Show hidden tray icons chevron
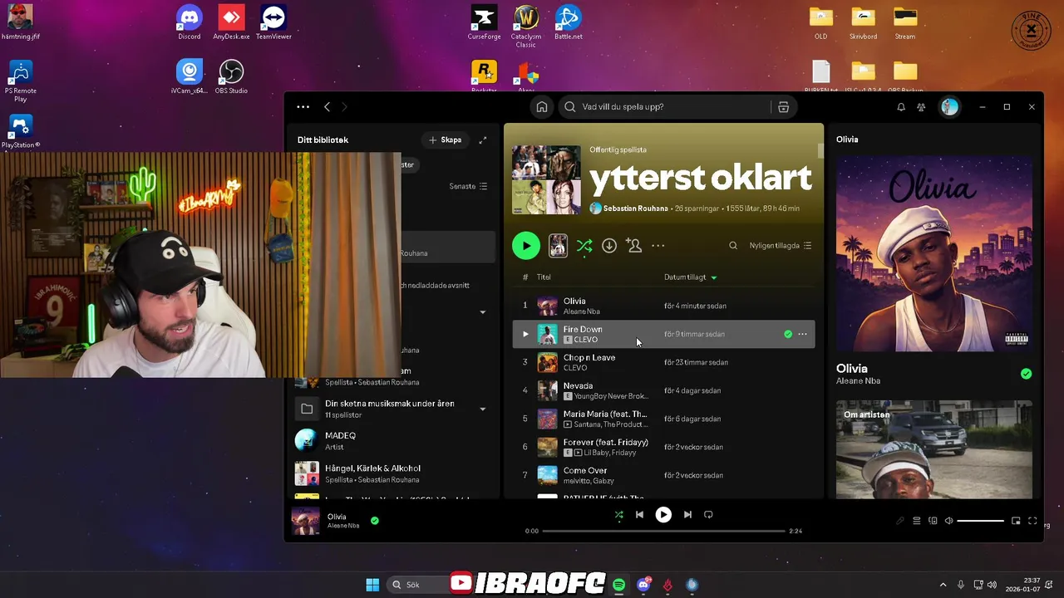1064x598 pixels. click(943, 585)
